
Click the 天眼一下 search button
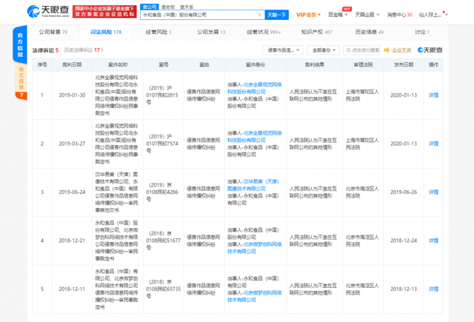click(x=276, y=15)
